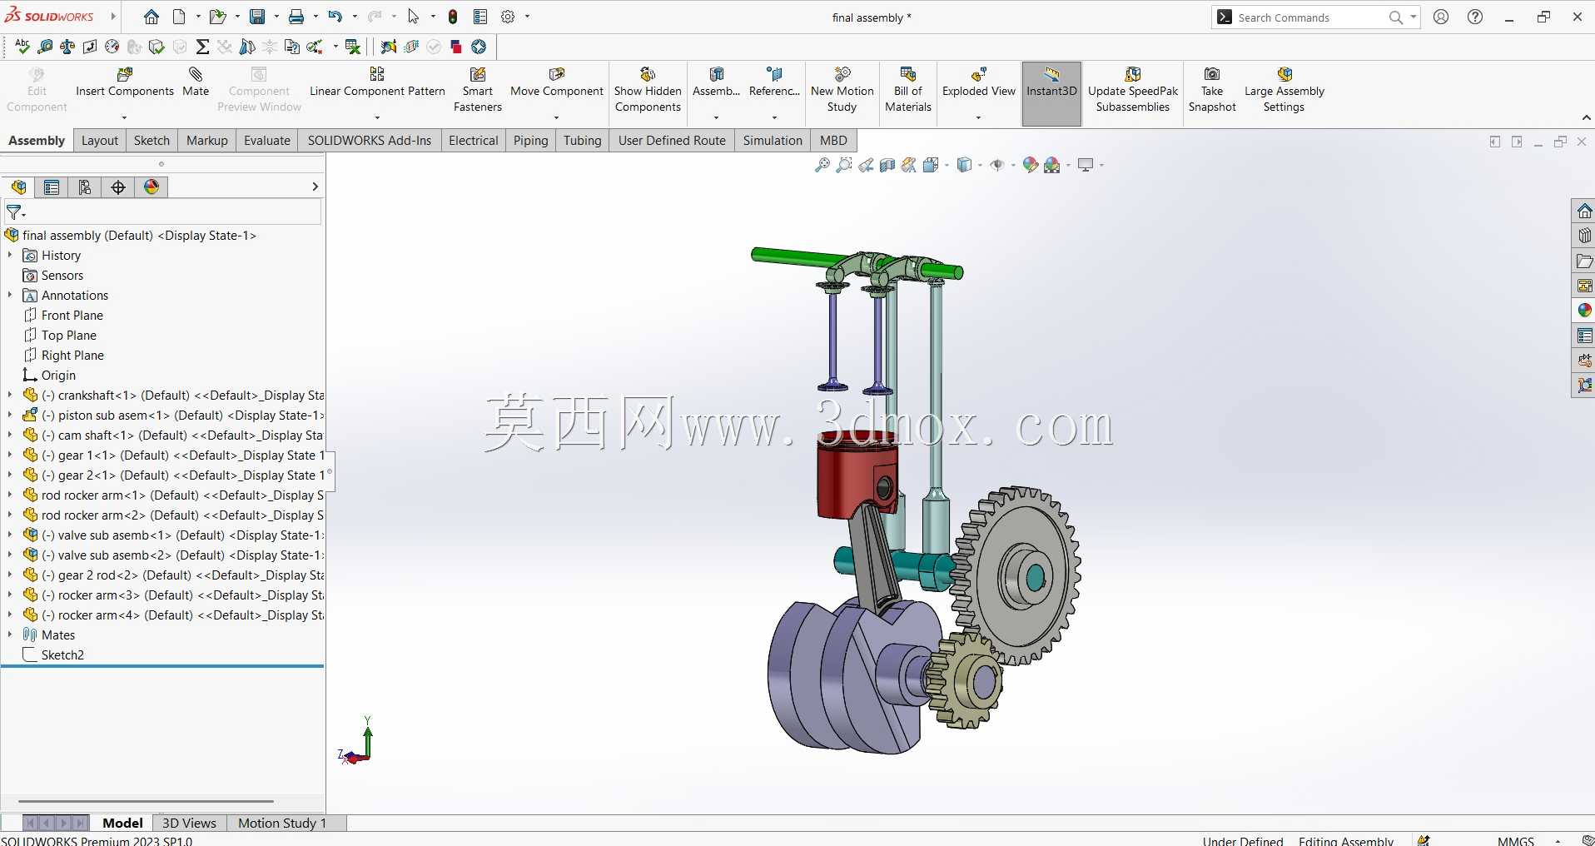The height and width of the screenshot is (846, 1595).
Task: Select the Front Plane item
Action: [x=72, y=316]
